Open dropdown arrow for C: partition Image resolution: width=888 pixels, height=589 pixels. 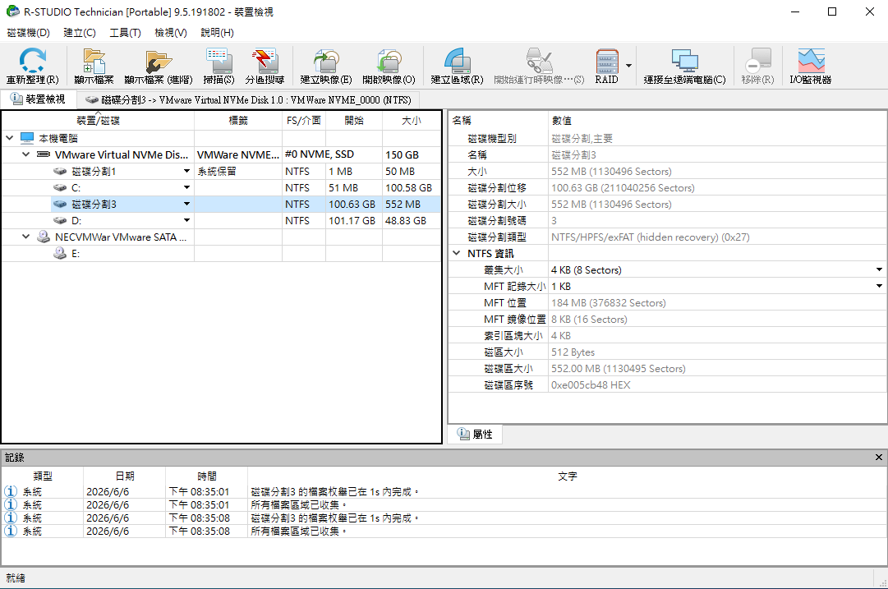point(186,187)
